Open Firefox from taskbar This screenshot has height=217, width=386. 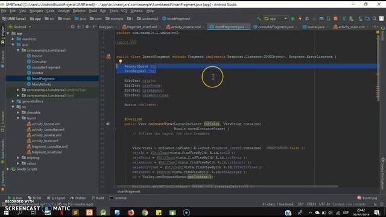[x=131, y=213]
